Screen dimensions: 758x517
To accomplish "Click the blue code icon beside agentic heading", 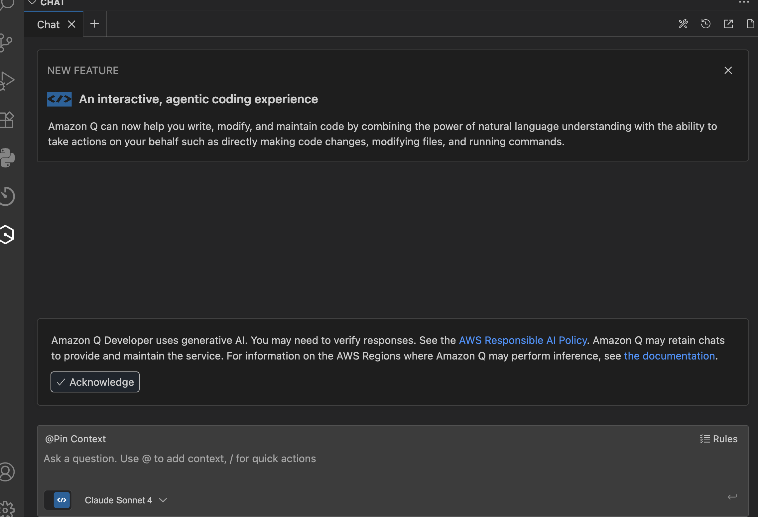I will (60, 99).
